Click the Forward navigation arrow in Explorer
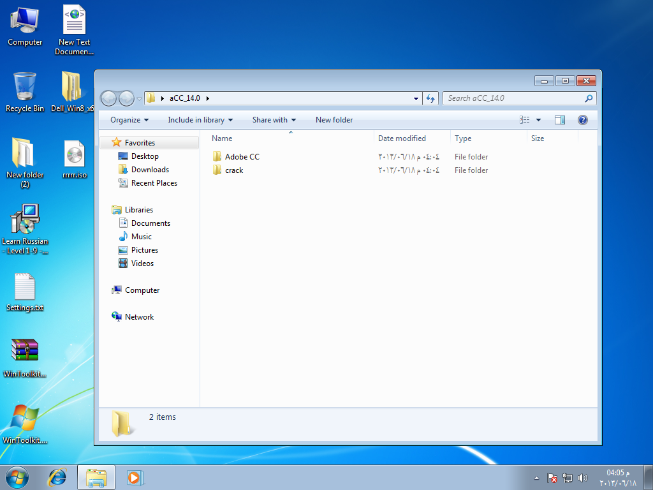The height and width of the screenshot is (490, 653). tap(126, 99)
